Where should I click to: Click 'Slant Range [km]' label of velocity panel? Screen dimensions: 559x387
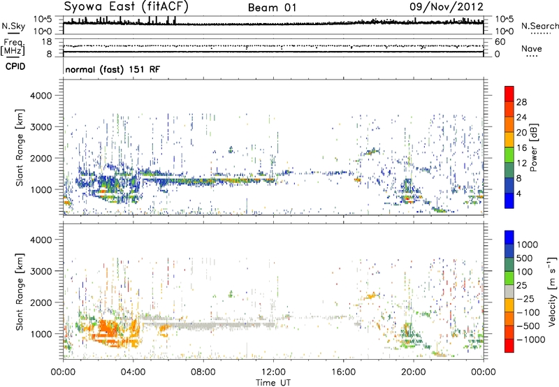click(x=20, y=291)
